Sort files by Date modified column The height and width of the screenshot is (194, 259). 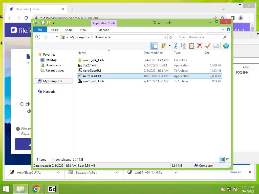click(157, 53)
